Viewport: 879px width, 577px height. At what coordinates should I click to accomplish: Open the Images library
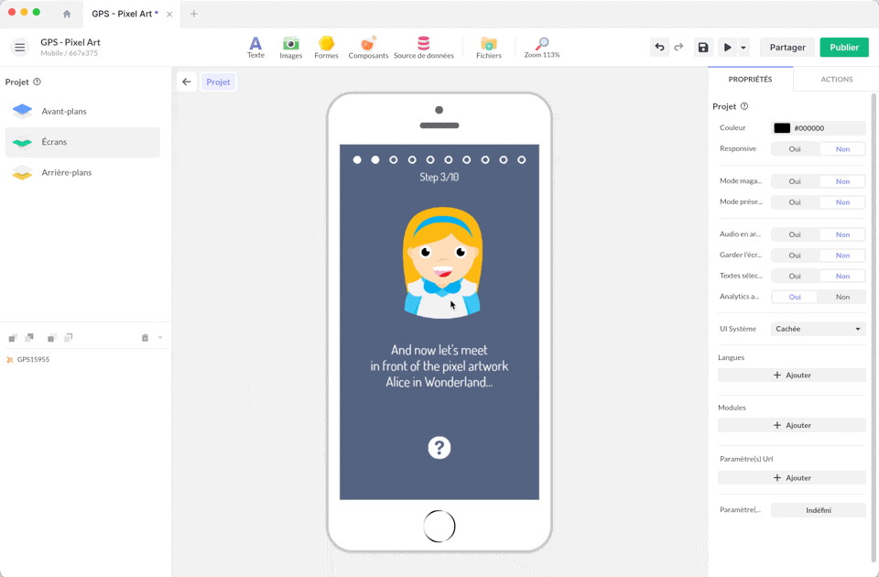click(x=290, y=48)
